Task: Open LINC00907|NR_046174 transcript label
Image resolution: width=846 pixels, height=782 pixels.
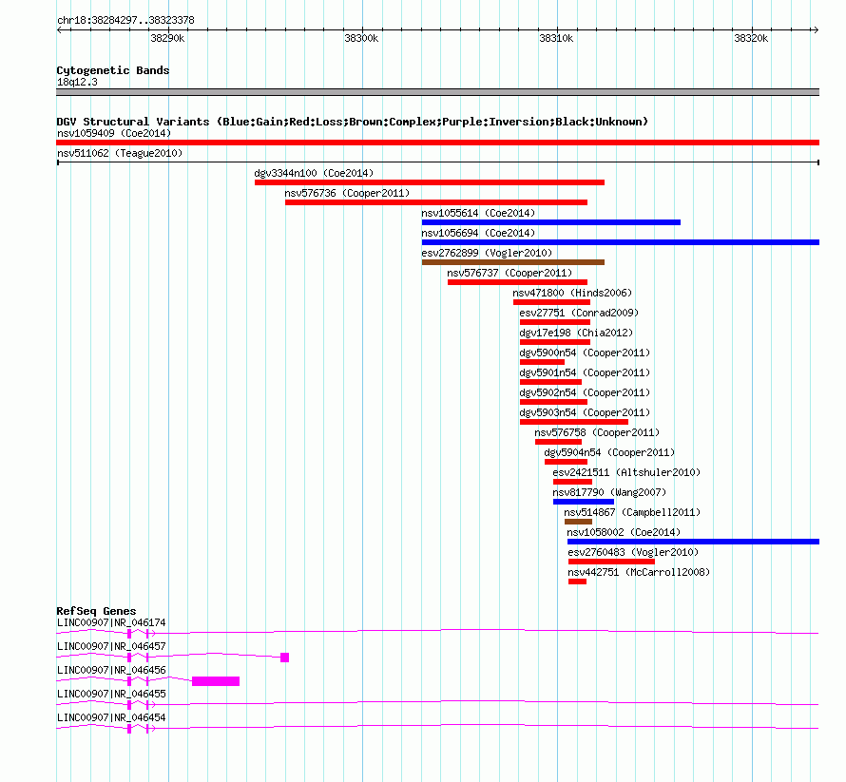Action: 111,622
